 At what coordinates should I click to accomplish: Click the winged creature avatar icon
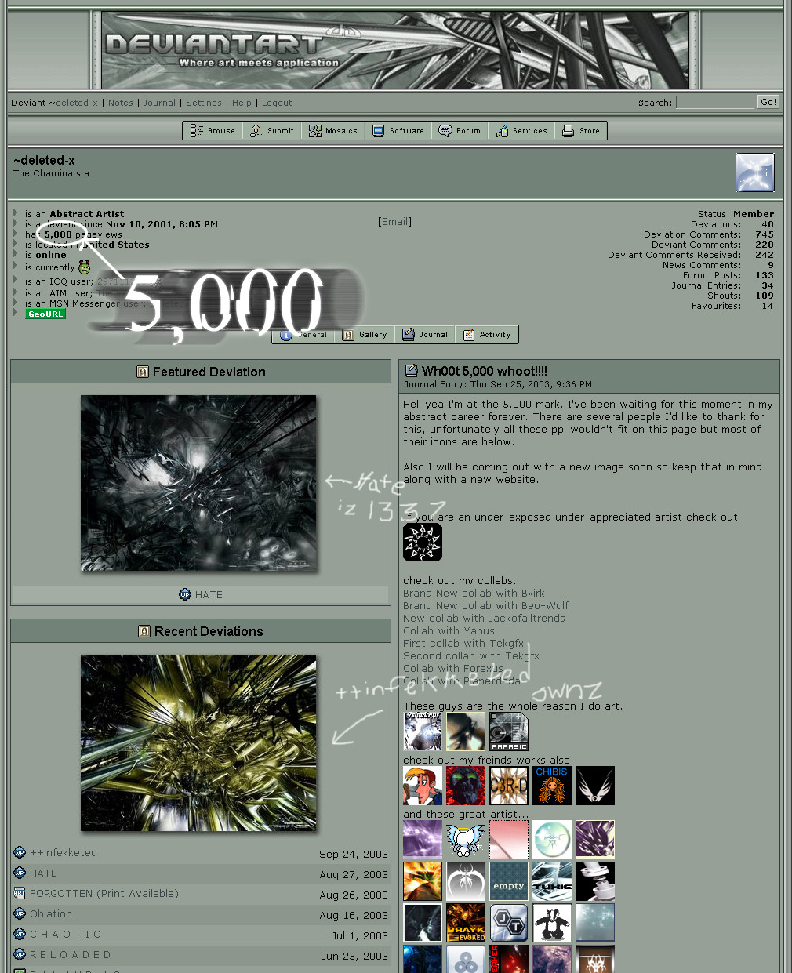pyautogui.click(x=466, y=840)
